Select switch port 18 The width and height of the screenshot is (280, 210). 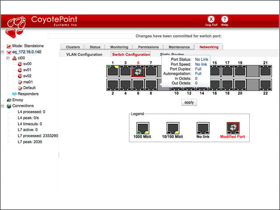point(227,85)
